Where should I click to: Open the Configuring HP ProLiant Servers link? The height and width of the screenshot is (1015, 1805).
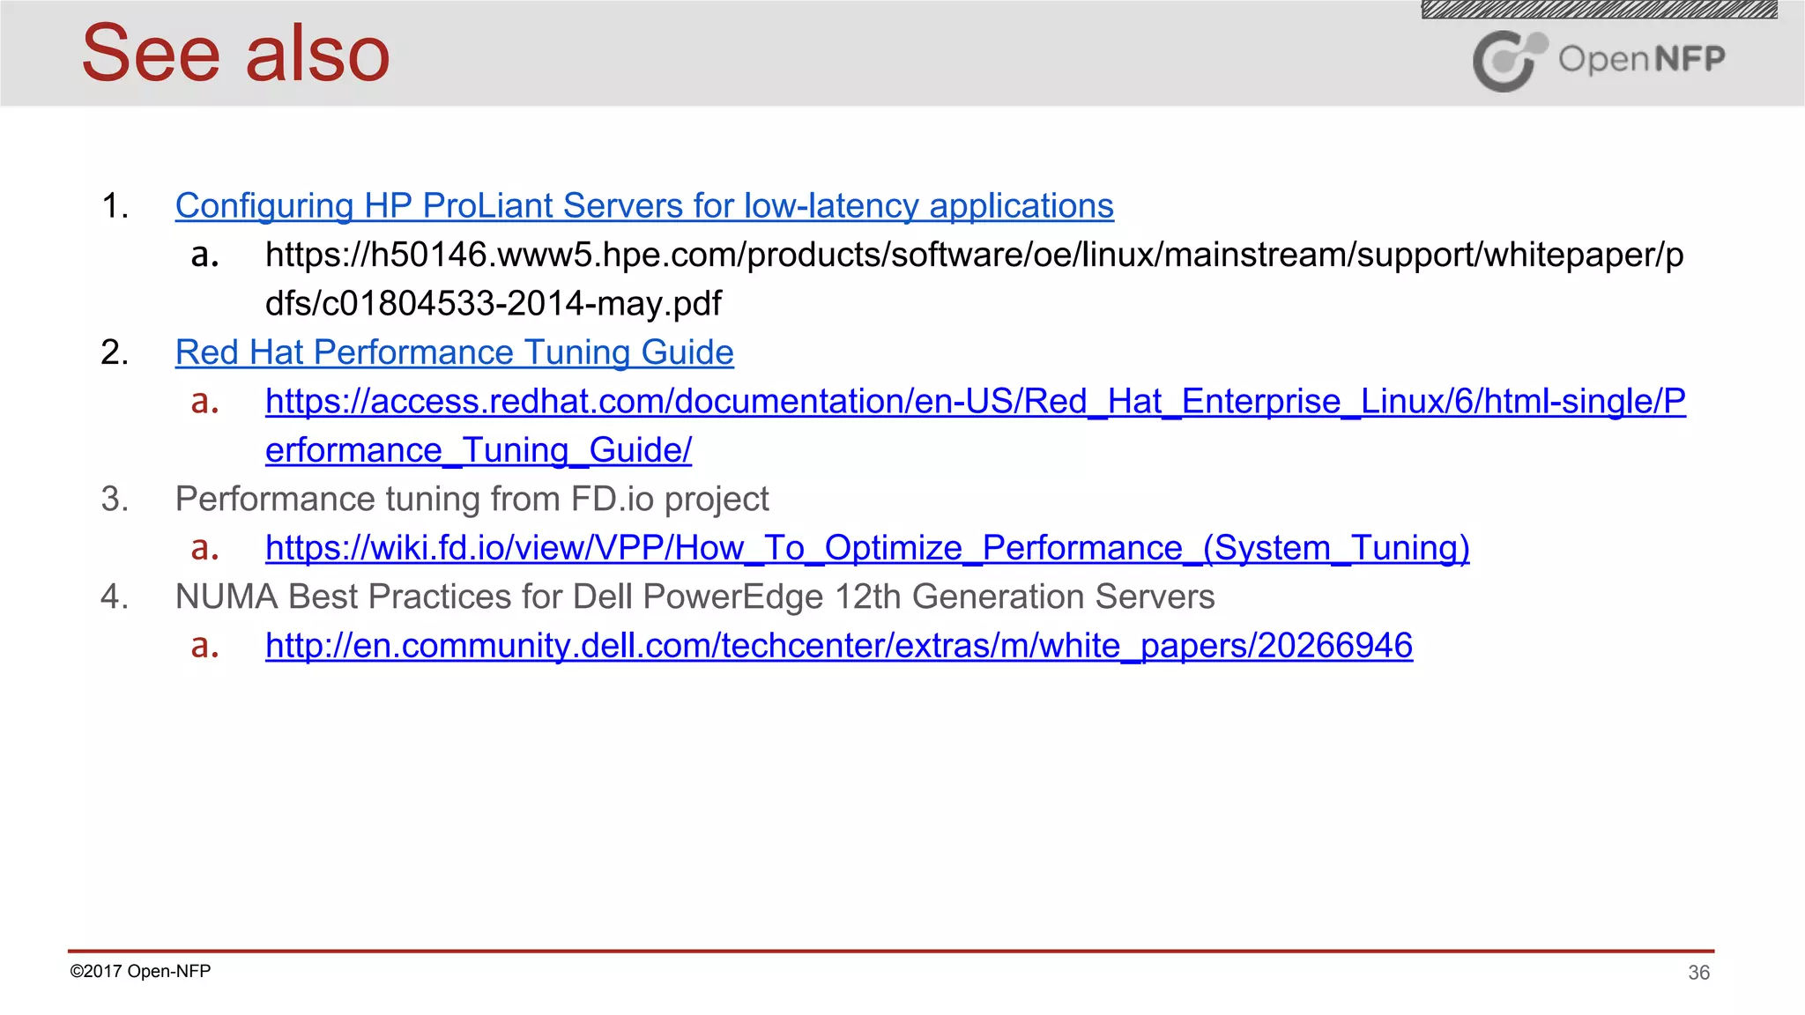tap(644, 205)
